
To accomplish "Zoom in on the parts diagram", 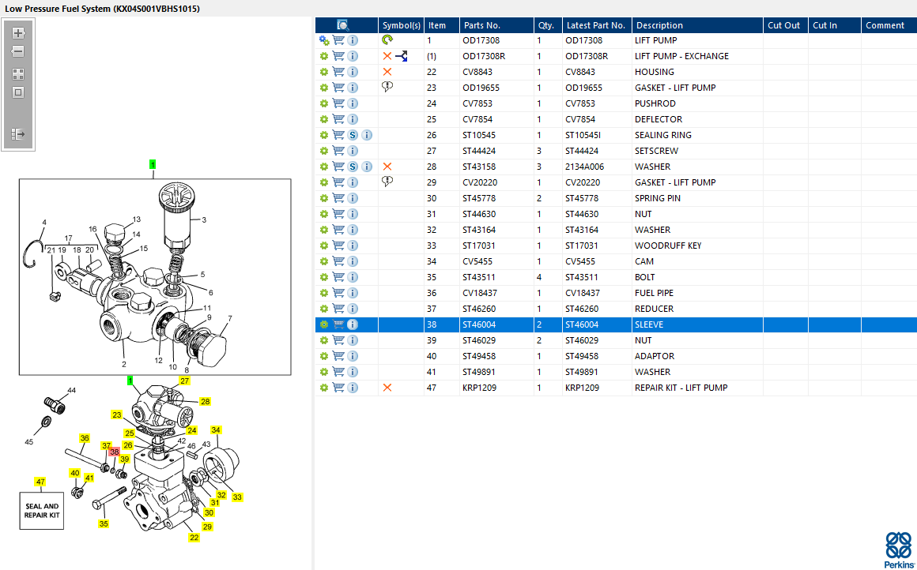I will click(x=18, y=33).
